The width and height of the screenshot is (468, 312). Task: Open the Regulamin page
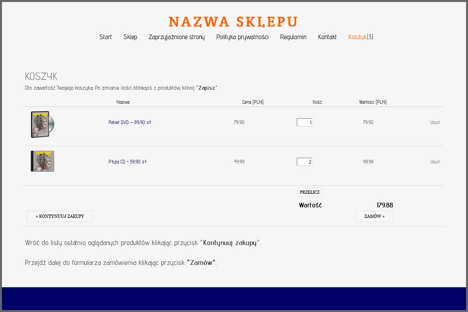(293, 37)
